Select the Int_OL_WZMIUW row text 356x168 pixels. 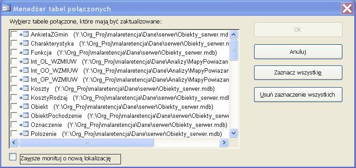(x=130, y=61)
